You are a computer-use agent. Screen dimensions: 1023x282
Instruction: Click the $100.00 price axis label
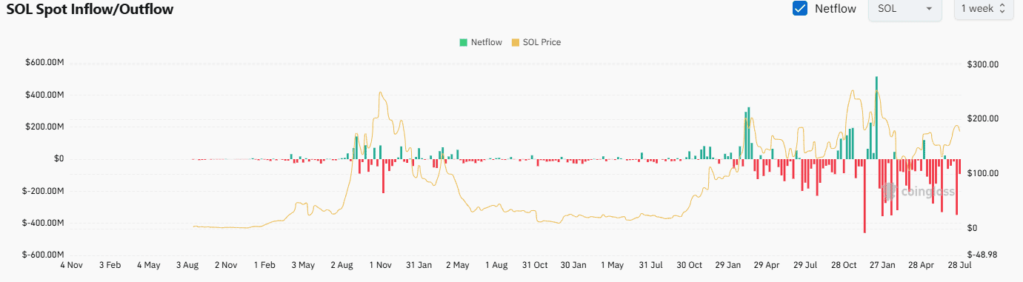pyautogui.click(x=983, y=173)
